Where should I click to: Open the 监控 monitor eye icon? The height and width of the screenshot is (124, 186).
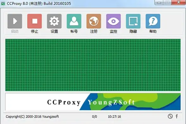114,21
